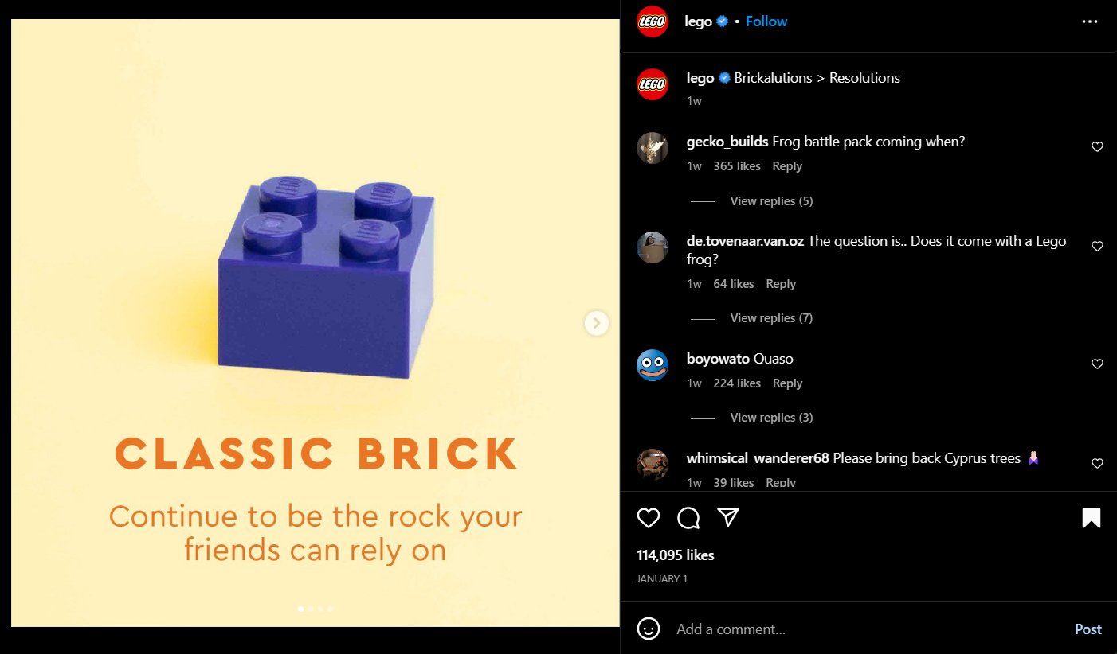Screen dimensions: 1117x654
Task: Like boyowato's Quaso comment
Action: click(1097, 364)
